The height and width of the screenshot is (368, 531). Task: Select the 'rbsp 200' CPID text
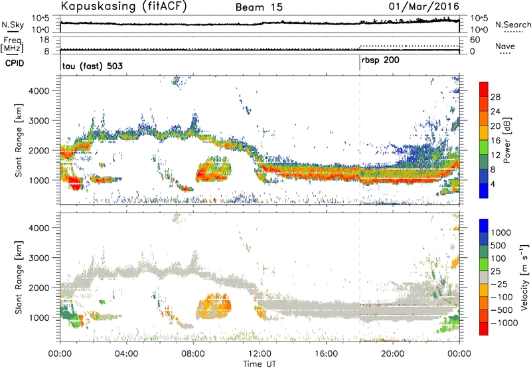click(x=380, y=60)
